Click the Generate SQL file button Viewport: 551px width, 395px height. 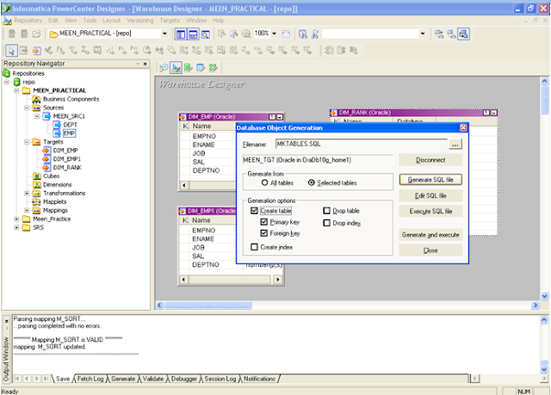click(x=430, y=179)
